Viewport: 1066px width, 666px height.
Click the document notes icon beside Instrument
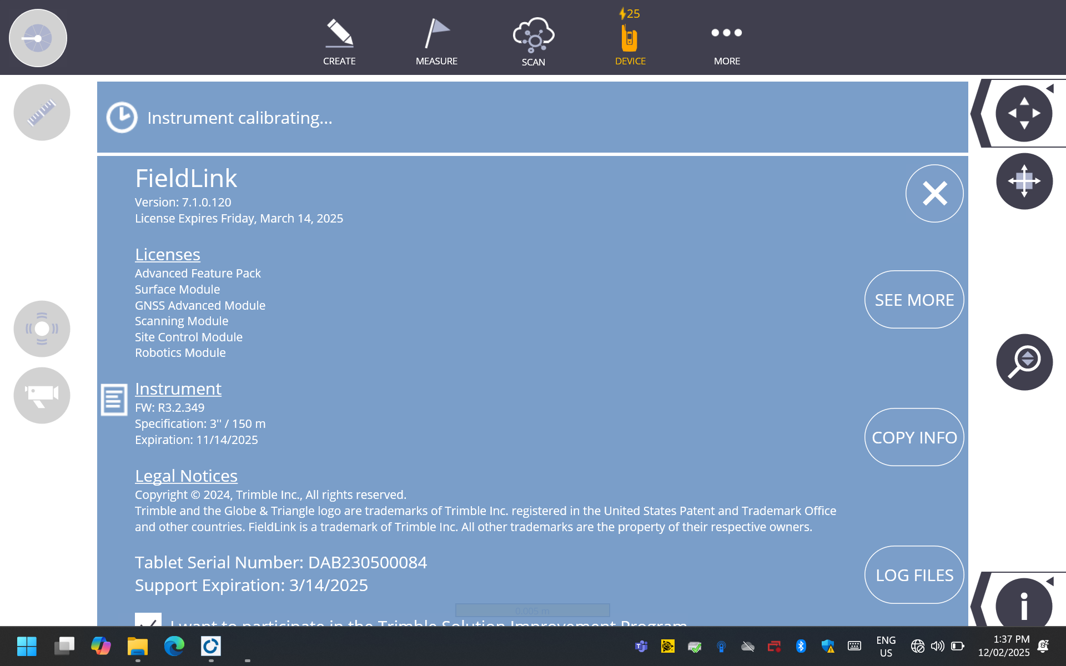[x=114, y=400]
